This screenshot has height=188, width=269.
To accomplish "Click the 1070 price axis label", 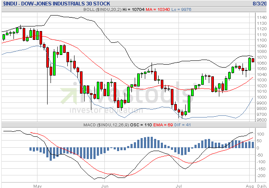I will (x=261, y=57).
